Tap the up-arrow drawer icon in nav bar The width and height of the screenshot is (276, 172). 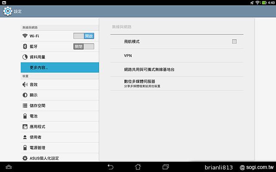click(x=9, y=167)
